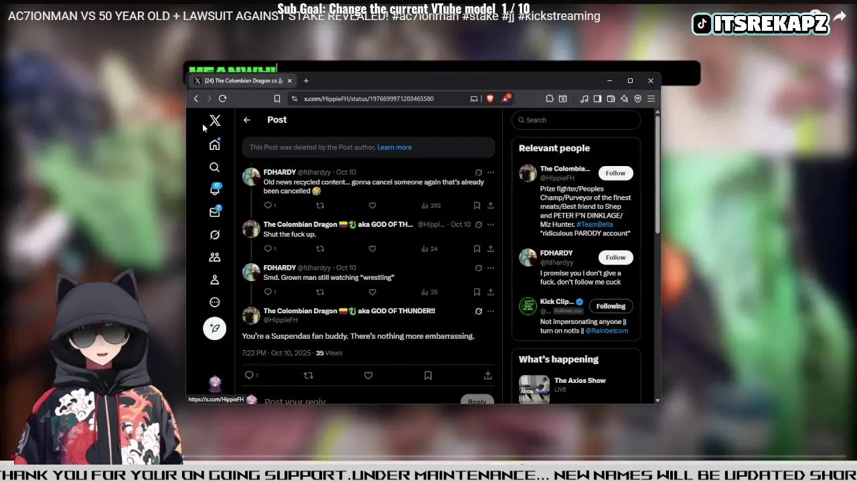Viewport: 857px width, 482px height.
Task: Open new browser tab plus button
Action: (306, 81)
